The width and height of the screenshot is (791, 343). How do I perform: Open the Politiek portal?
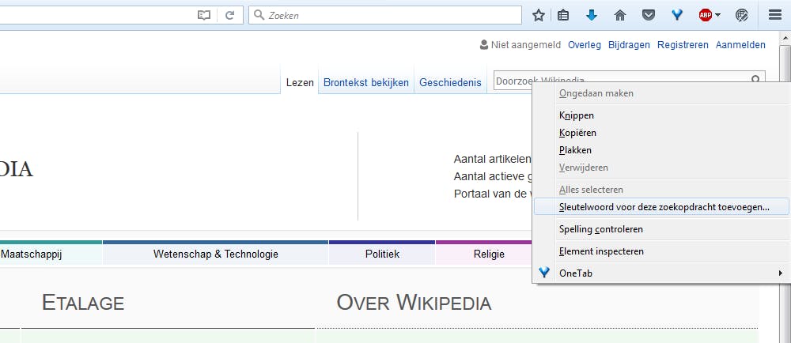coord(382,254)
